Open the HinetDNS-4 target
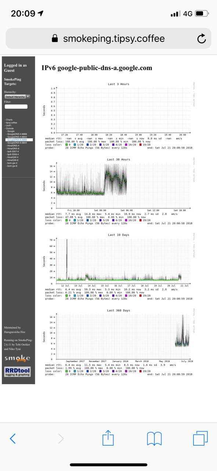Screen dimensions: 217x471 pos(13,146)
